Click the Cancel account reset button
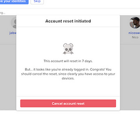 coord(68,103)
